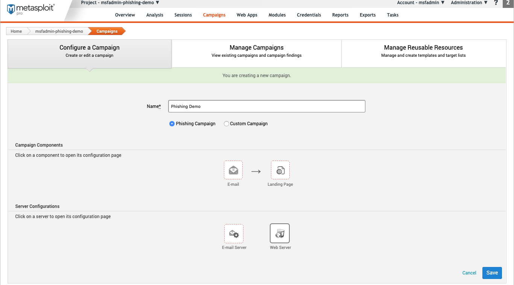Select the Custom Campaign radio button
The image size is (514, 285).
227,124
